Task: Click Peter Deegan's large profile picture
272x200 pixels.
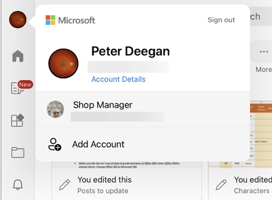Action: tap(67, 65)
